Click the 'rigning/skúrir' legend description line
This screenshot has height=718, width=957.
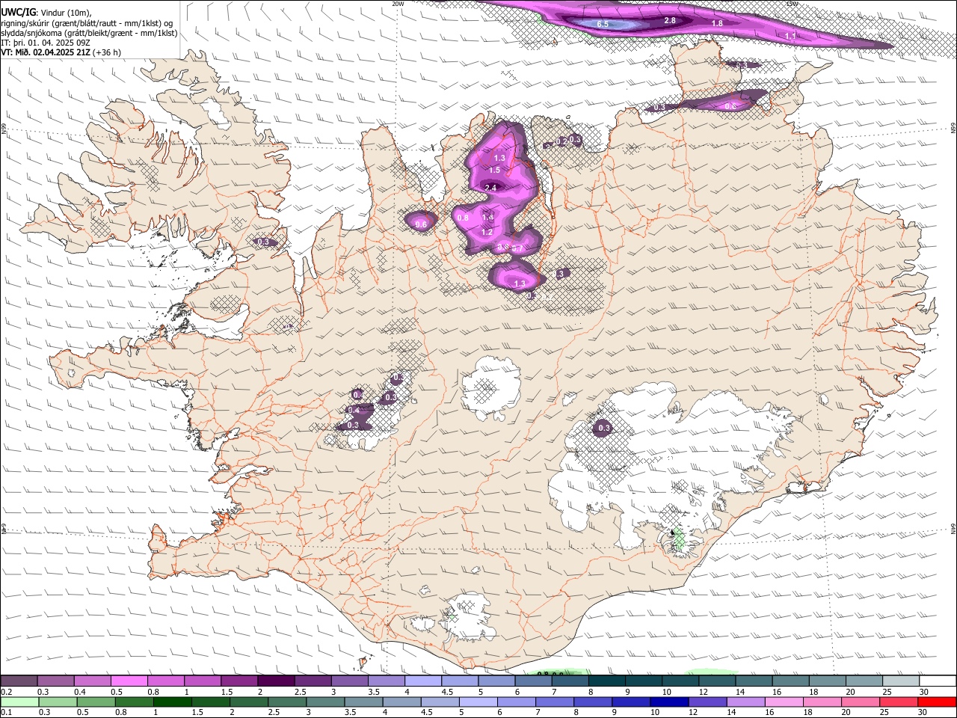pos(85,22)
